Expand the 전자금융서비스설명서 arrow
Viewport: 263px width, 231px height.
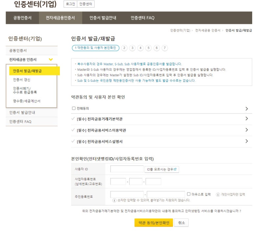click(x=247, y=141)
